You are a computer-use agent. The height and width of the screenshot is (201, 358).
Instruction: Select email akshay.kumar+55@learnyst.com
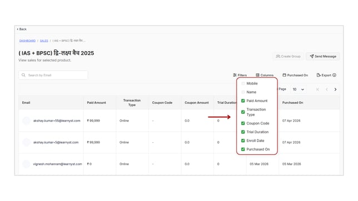[x=57, y=120]
